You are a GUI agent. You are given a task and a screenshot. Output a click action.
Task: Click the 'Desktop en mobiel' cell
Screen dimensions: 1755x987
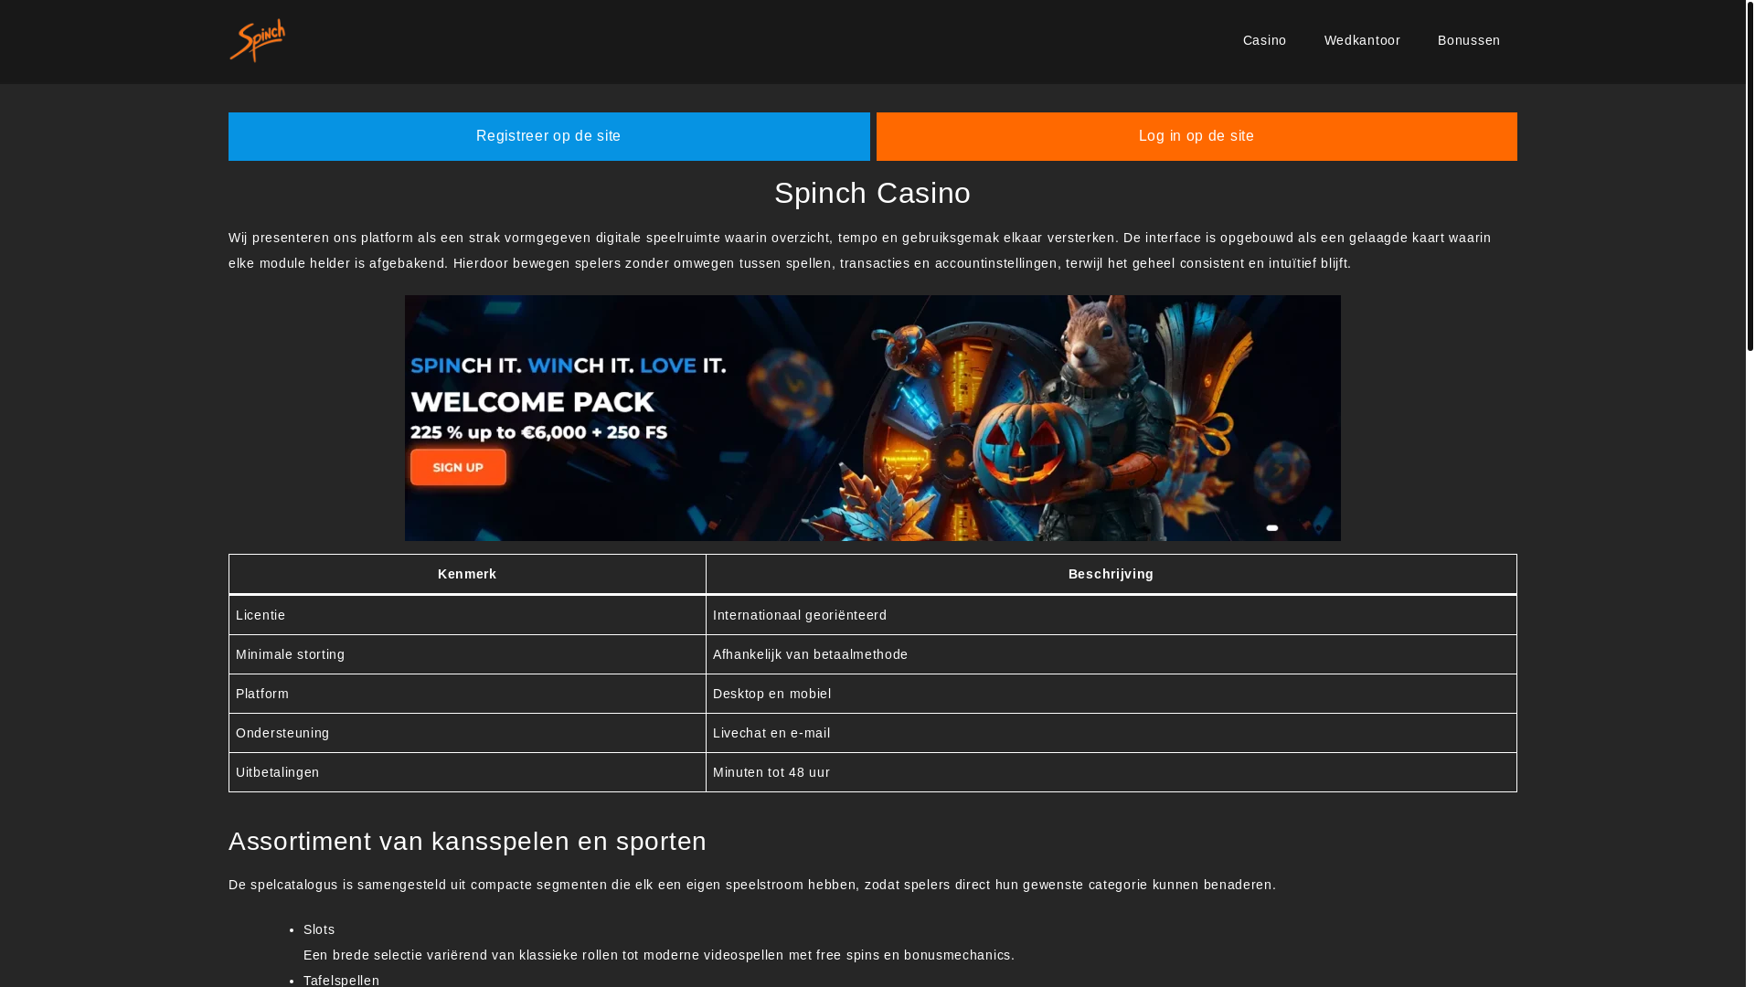click(x=1111, y=694)
